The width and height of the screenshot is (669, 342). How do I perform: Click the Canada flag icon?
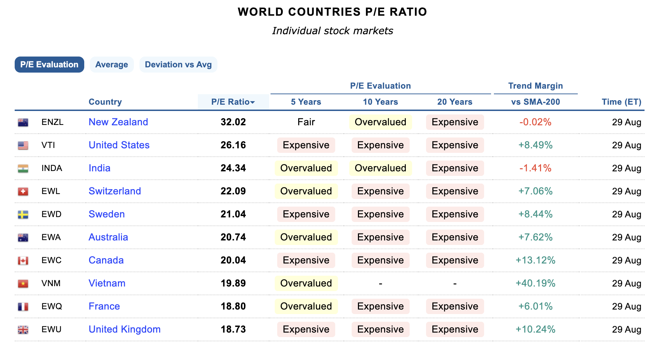point(23,261)
